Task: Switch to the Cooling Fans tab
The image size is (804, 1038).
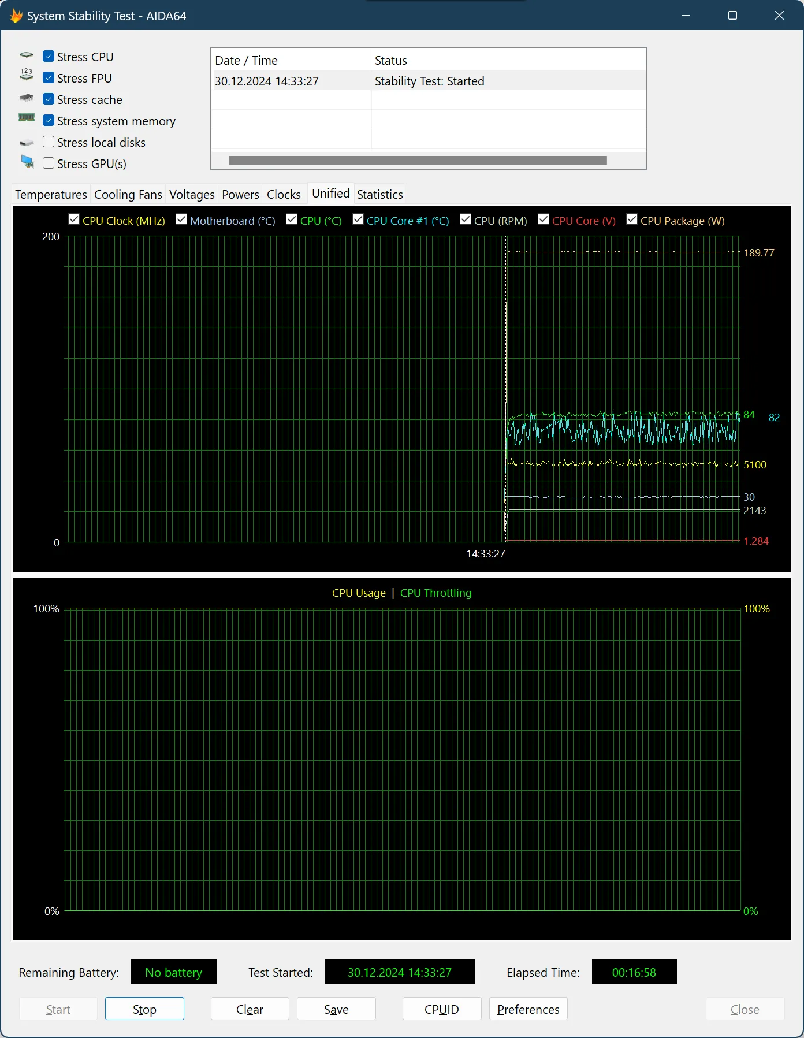Action: (x=128, y=195)
